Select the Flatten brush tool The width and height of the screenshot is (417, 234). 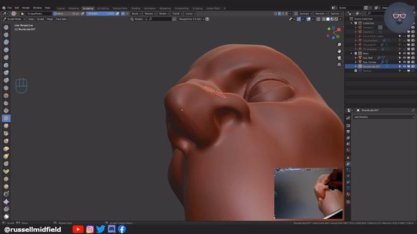[6, 103]
